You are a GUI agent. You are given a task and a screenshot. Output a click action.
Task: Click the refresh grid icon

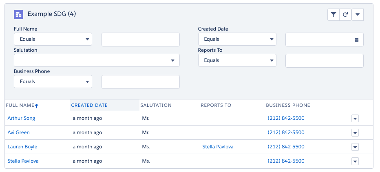pyautogui.click(x=345, y=15)
